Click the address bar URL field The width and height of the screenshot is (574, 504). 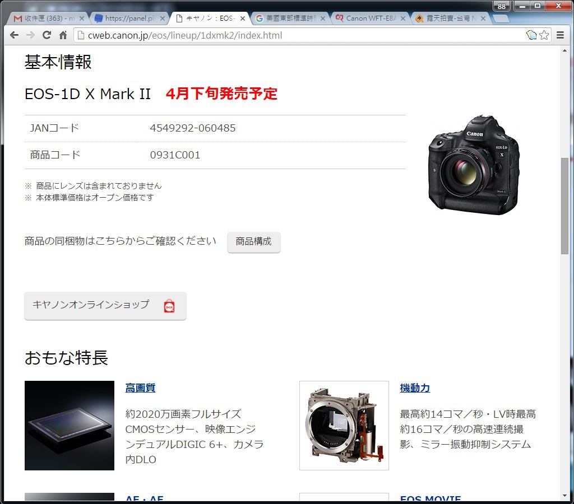[300, 35]
